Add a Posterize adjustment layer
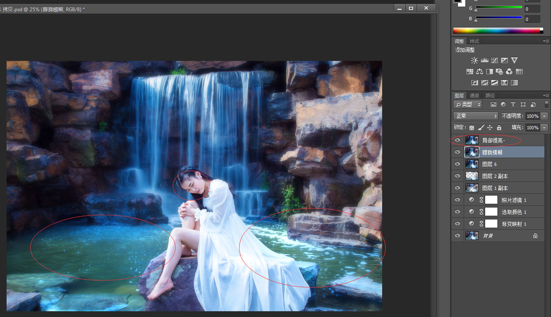The height and width of the screenshot is (317, 551). pyautogui.click(x=485, y=83)
